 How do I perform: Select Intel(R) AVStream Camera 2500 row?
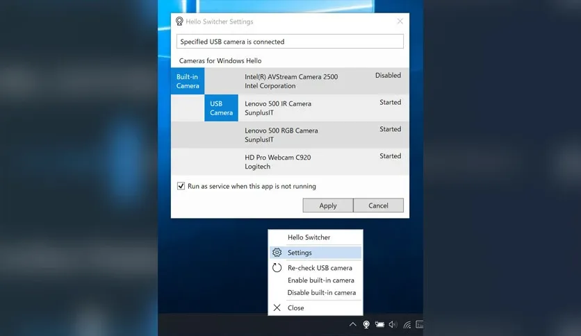[290, 81]
